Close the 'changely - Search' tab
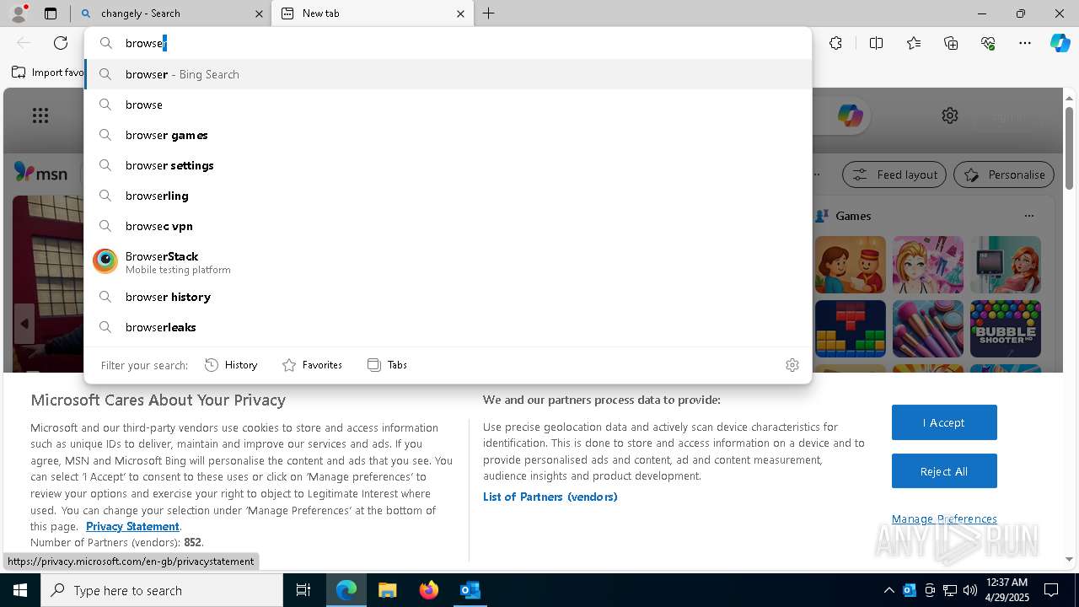 tap(259, 13)
